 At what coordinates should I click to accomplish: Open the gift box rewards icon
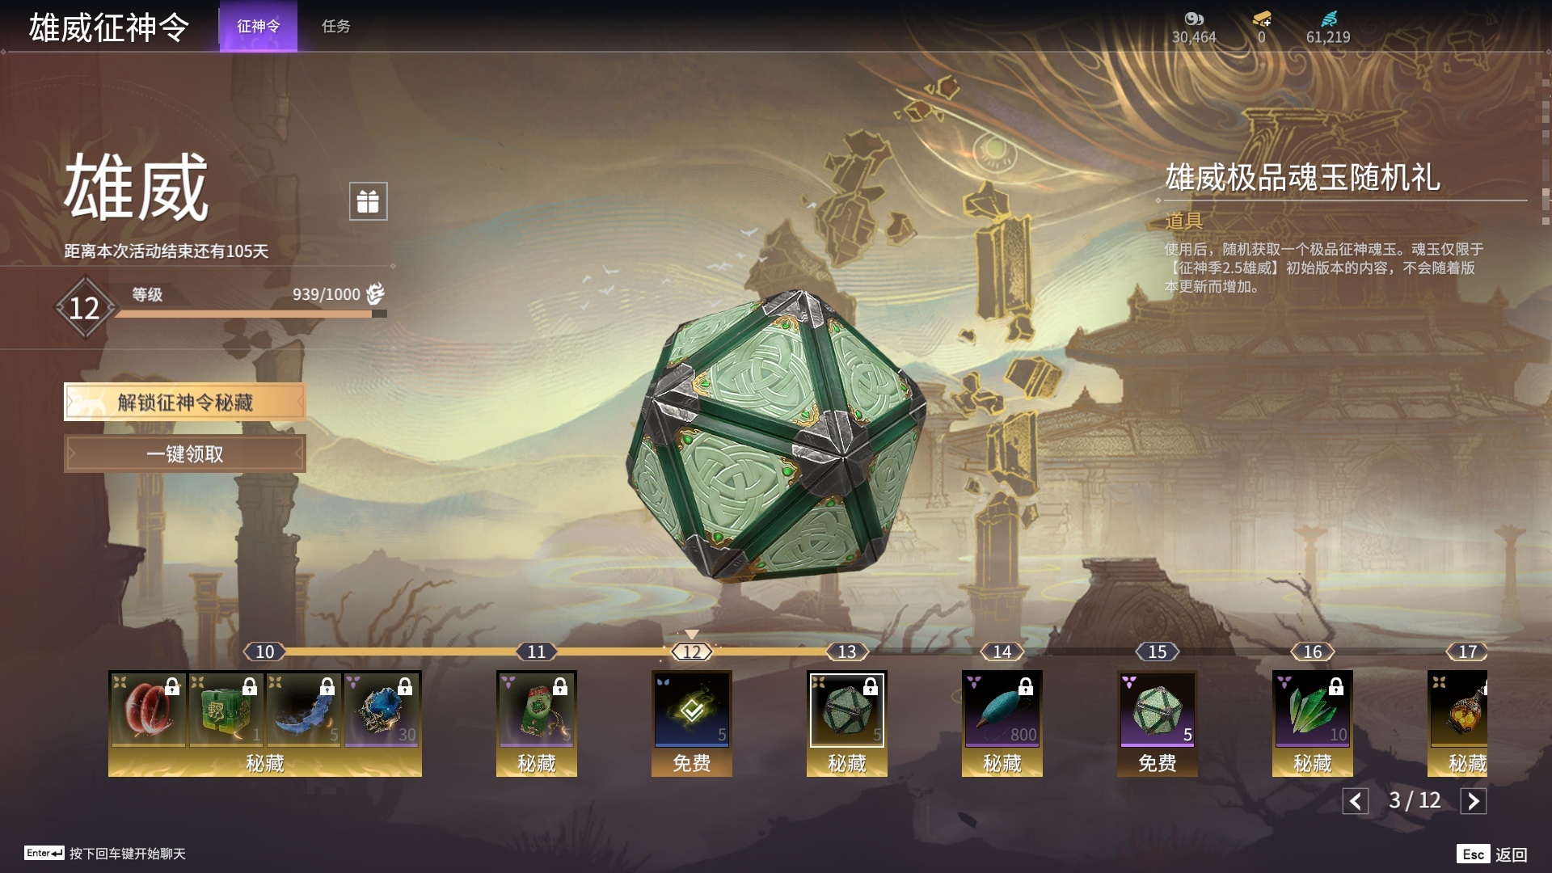point(368,200)
